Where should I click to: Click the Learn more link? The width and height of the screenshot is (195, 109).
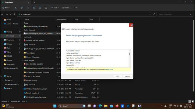[109, 69]
